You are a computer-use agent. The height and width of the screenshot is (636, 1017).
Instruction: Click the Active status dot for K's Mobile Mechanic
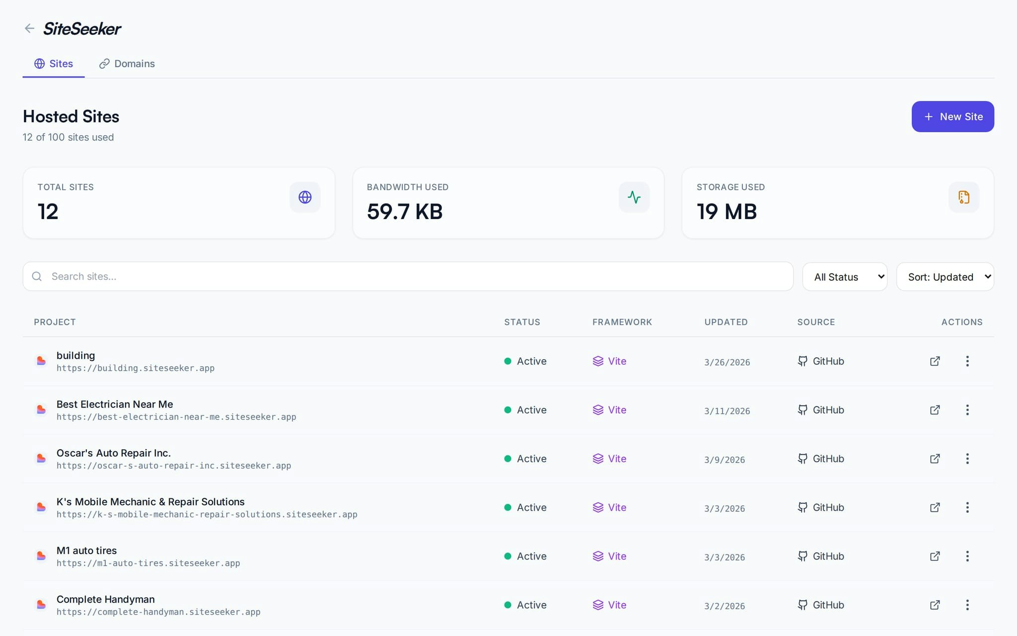508,507
